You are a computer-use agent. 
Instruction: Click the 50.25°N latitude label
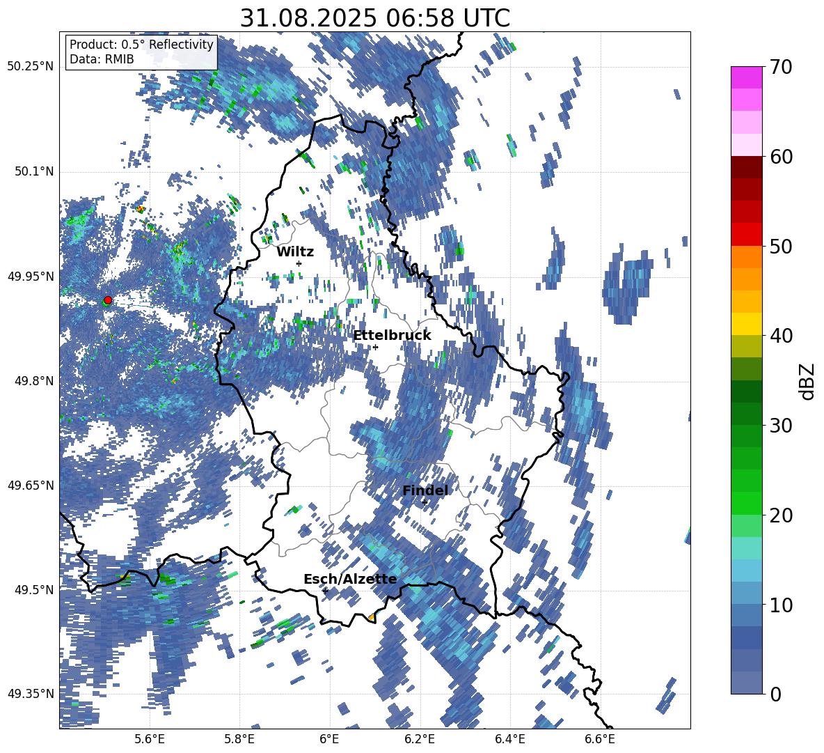(31, 67)
